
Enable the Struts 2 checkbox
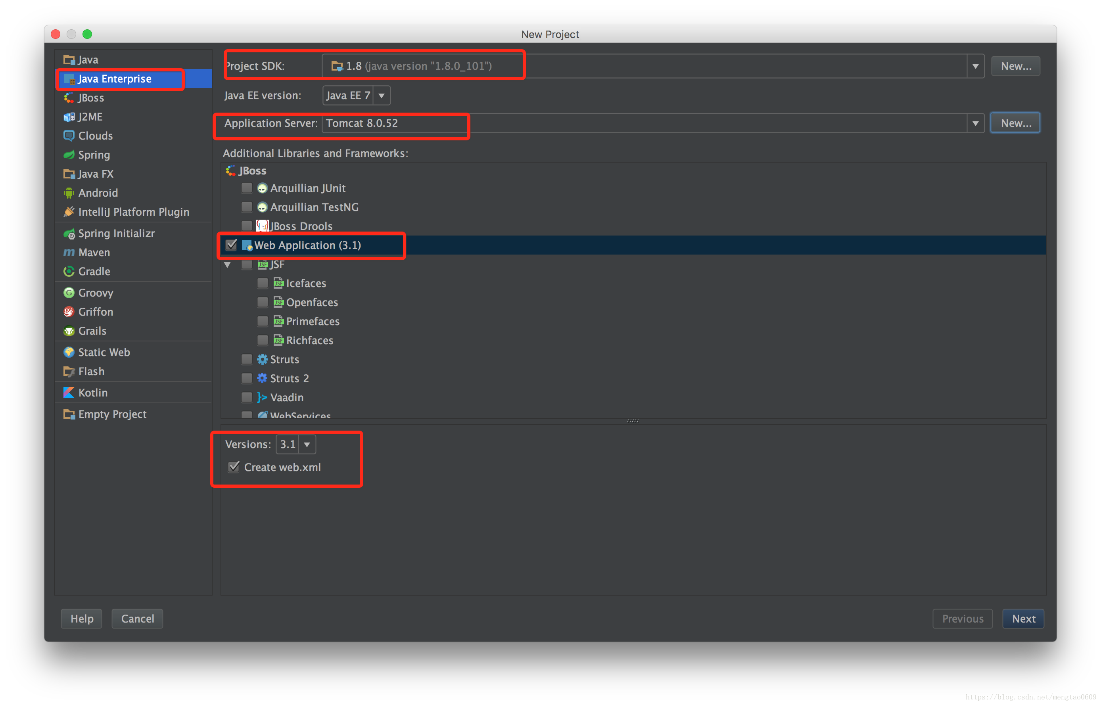[247, 379]
